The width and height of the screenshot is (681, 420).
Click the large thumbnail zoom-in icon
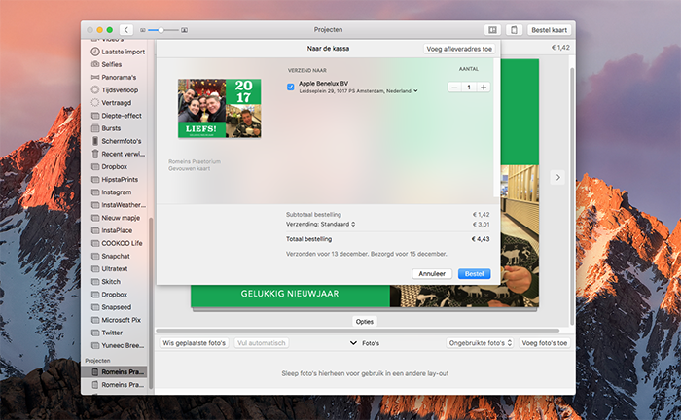[x=185, y=30]
